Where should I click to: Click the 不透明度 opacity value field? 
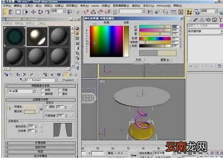(x=60, y=115)
